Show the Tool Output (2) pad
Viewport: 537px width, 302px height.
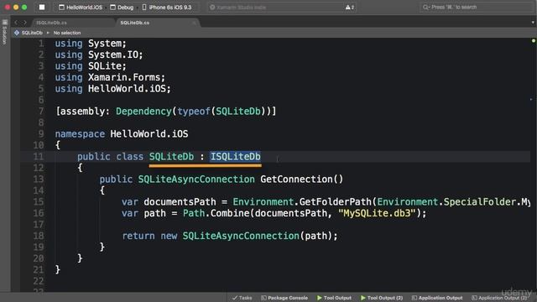[x=382, y=298]
